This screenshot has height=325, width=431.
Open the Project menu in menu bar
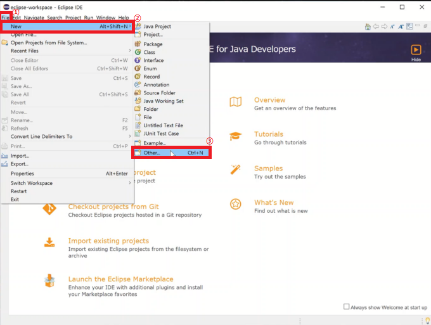73,18
